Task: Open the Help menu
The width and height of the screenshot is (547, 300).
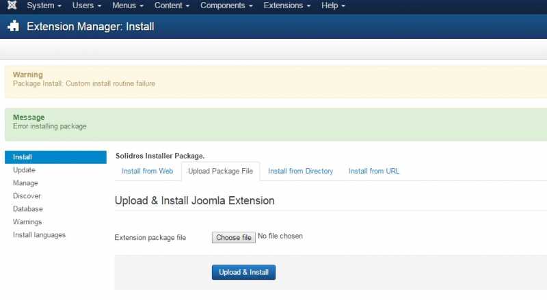Action: click(333, 5)
